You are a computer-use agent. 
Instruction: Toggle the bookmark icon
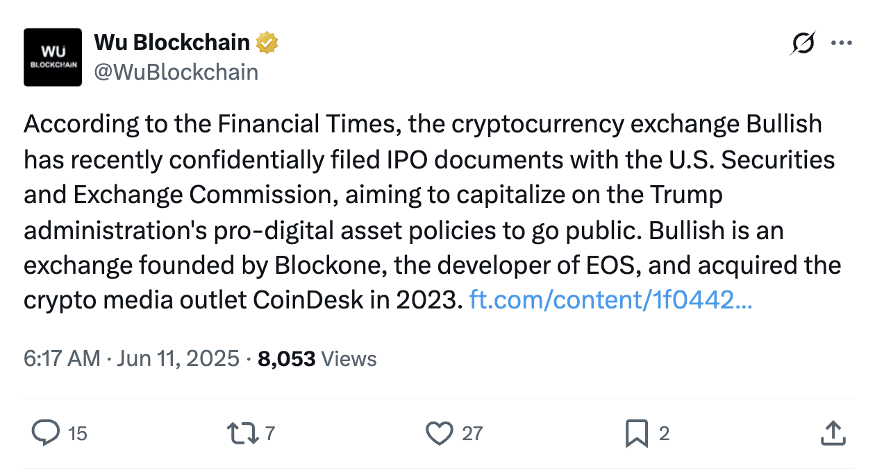coord(637,434)
